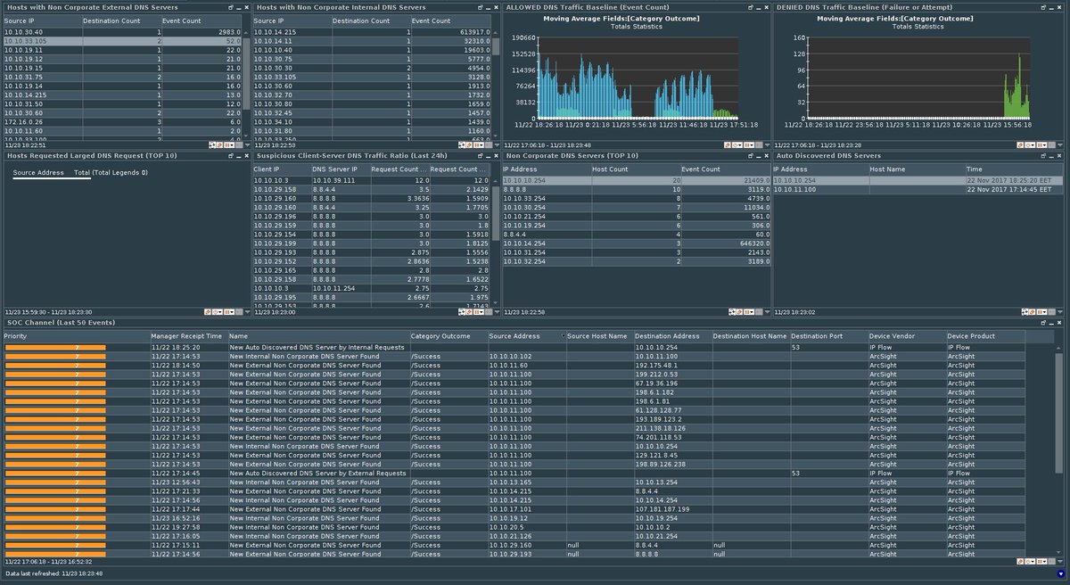Select source IP 172.16.0.26 in External DNS table
Image resolution: width=1070 pixels, height=585 pixels.
pos(121,122)
